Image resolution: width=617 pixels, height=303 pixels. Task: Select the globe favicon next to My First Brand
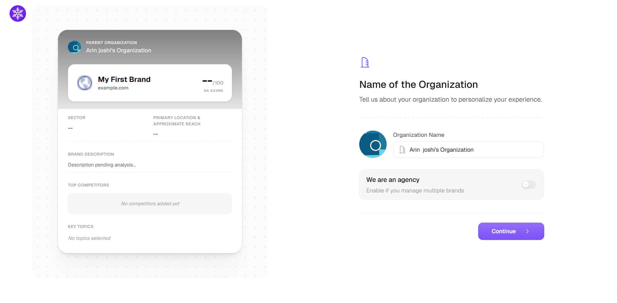[x=85, y=83]
